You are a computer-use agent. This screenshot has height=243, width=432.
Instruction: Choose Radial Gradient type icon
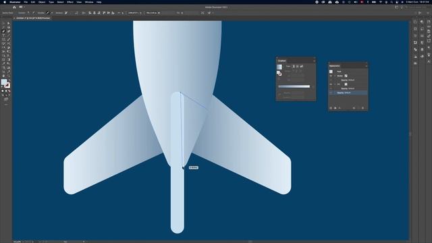point(297,66)
